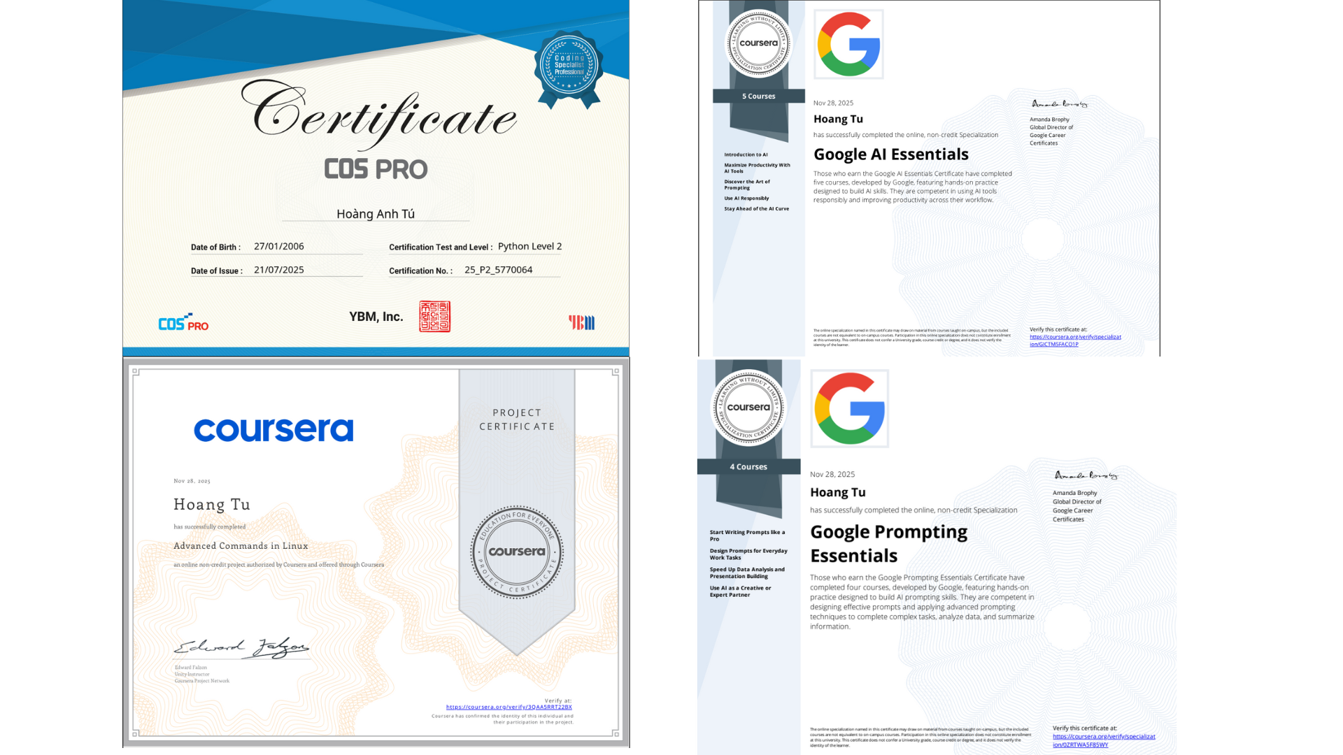
Task: Click "Hoang Tu" on Google Prompting Essentials certificate
Action: click(838, 492)
